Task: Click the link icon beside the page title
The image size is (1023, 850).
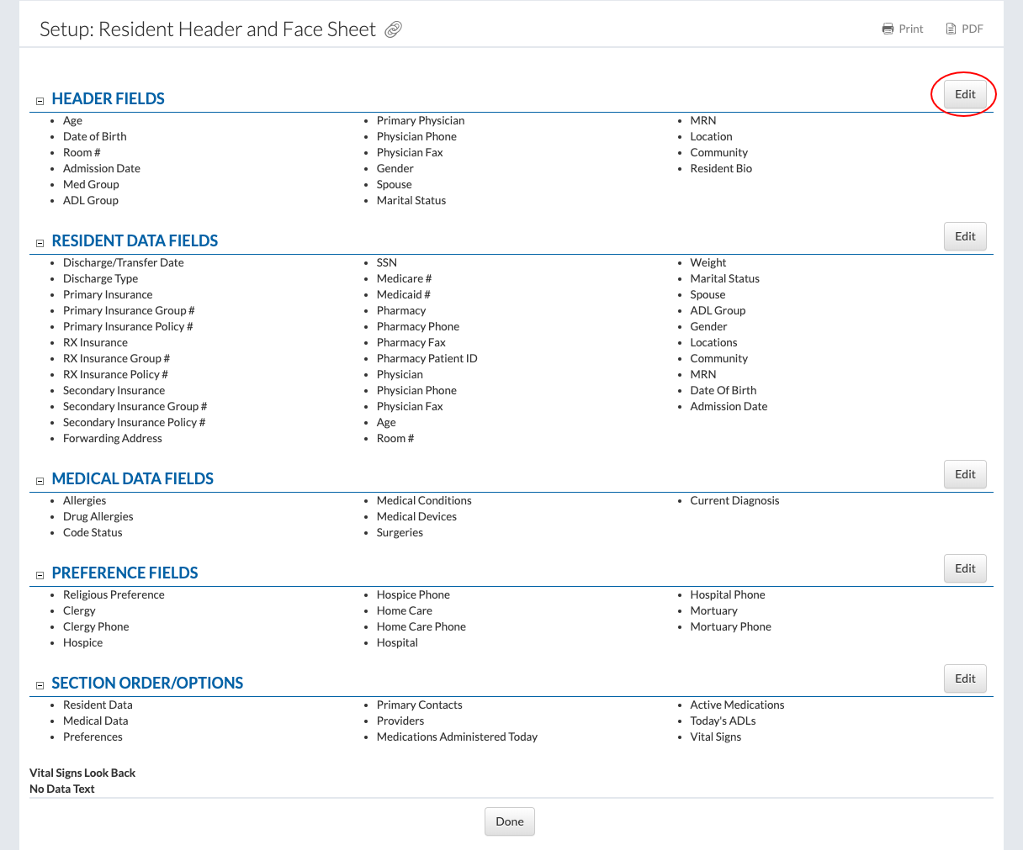Action: (393, 30)
